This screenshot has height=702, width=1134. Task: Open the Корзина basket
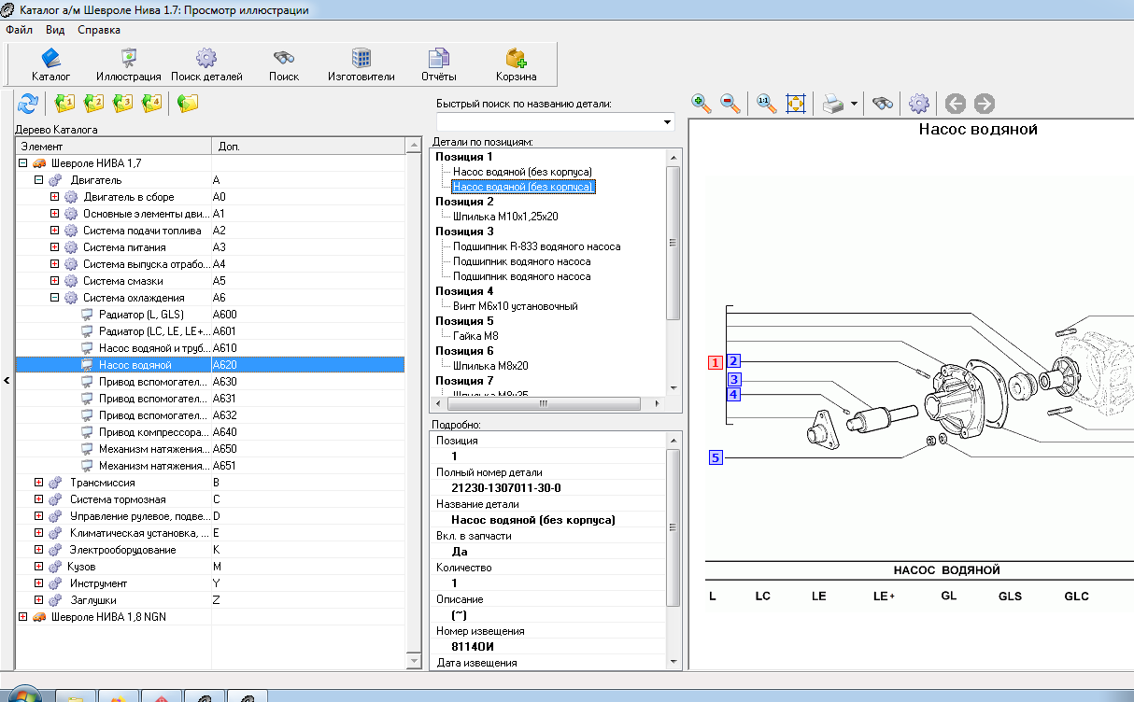[x=517, y=64]
